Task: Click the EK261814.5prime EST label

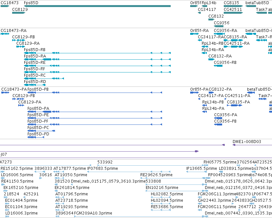Action: click(x=72, y=188)
